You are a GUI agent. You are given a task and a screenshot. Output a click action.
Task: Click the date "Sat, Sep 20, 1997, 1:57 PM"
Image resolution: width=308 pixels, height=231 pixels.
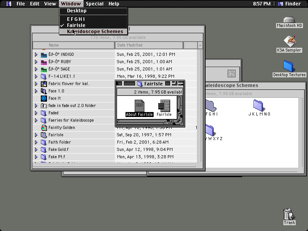(144, 135)
